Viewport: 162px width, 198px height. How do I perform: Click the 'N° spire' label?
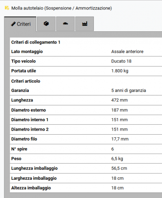(19, 149)
